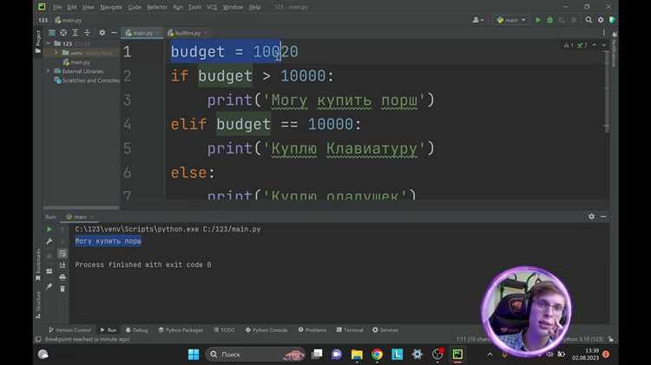Open File Explorer from the taskbar
651x365 pixels.
[357, 355]
